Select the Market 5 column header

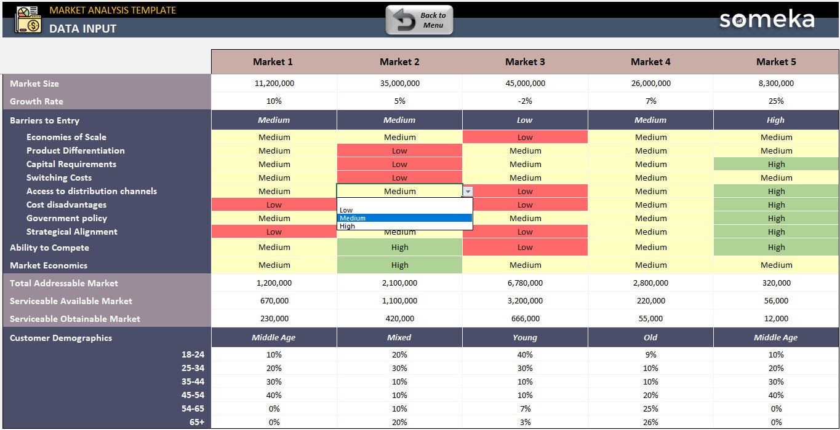(x=776, y=61)
